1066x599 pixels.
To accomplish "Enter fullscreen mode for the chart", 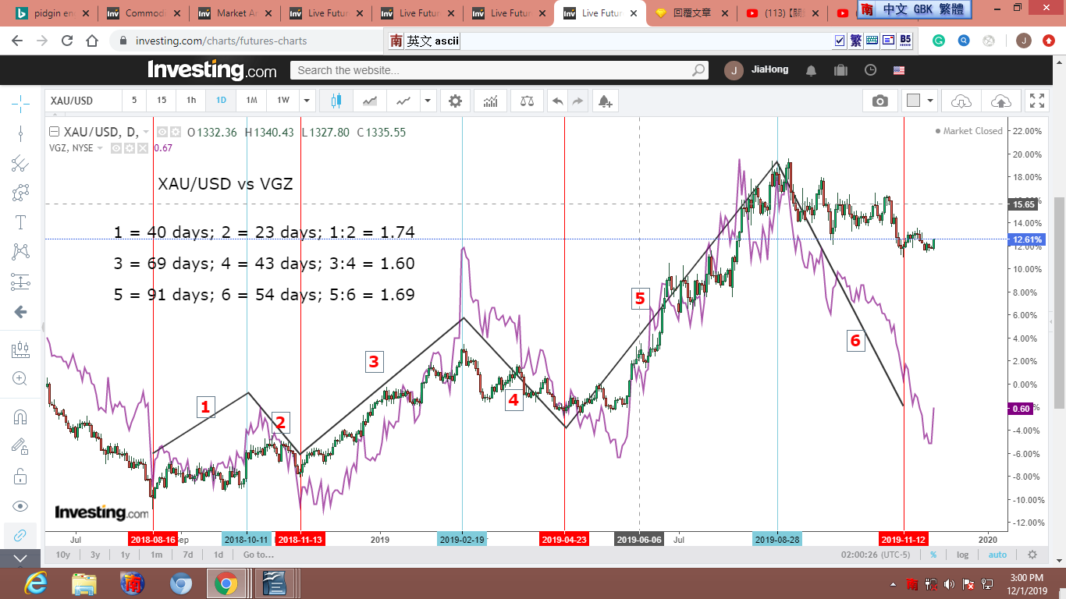I will pos(1037,101).
